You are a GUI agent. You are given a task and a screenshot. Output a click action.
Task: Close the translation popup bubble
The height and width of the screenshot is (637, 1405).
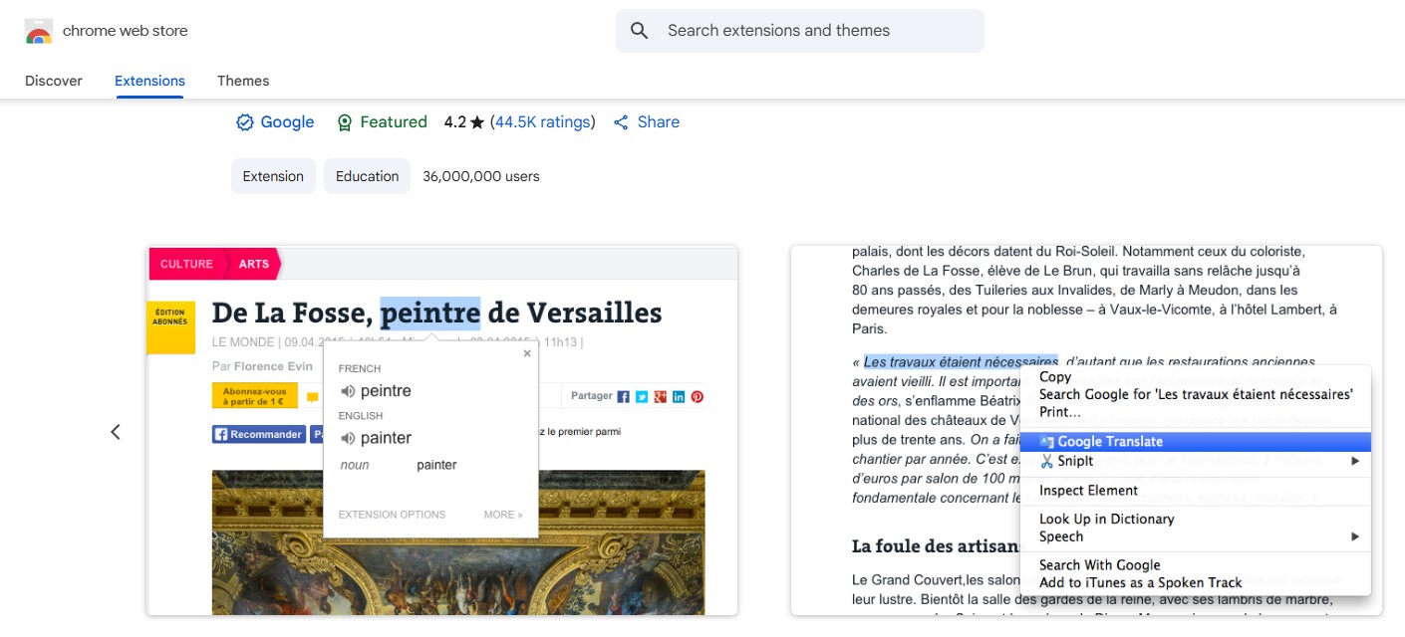[527, 353]
